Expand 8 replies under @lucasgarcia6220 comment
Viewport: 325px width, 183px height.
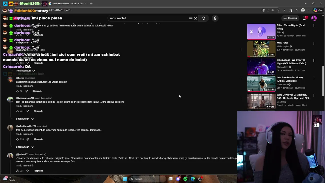point(25,119)
